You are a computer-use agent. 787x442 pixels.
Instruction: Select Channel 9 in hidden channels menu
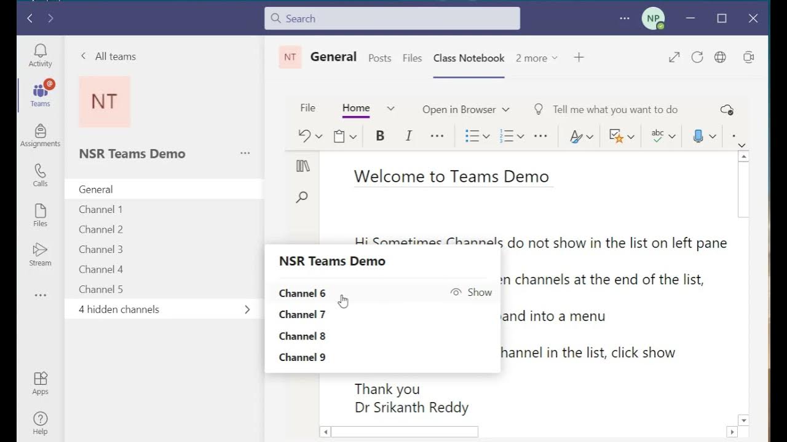click(x=382, y=357)
